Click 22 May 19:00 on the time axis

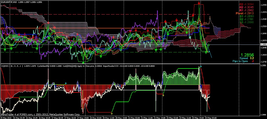coord(198,118)
